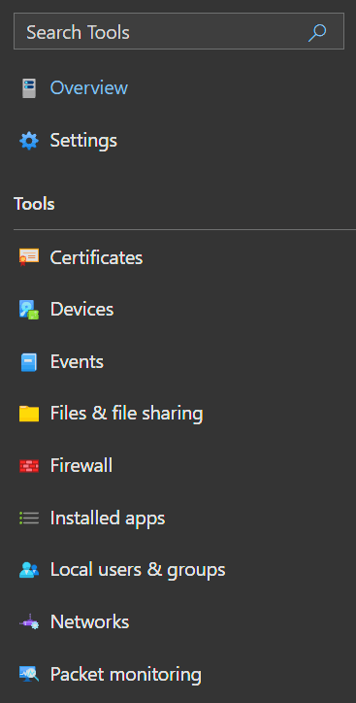Click the Search Tools input field
Screen dimensions: 356x703
pyautogui.click(x=178, y=31)
